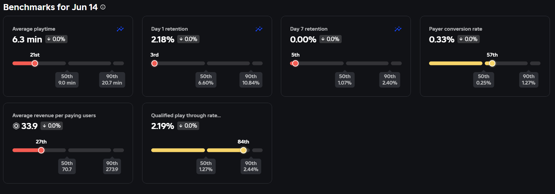Image resolution: width=555 pixels, height=194 pixels.
Task: Click the Qualified play through rate title
Action: pos(186,116)
